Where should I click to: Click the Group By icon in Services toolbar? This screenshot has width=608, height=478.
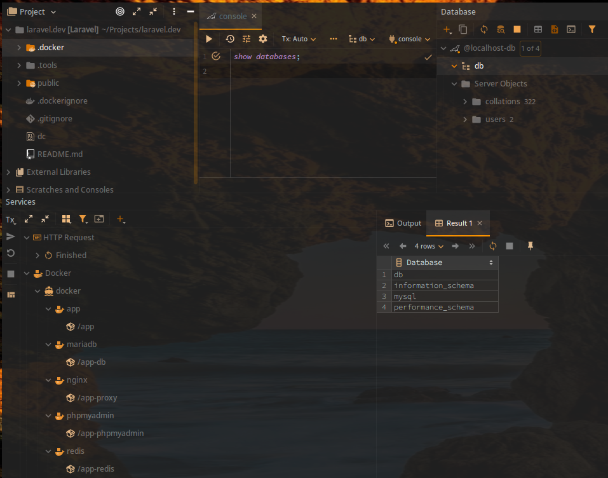pyautogui.click(x=66, y=219)
